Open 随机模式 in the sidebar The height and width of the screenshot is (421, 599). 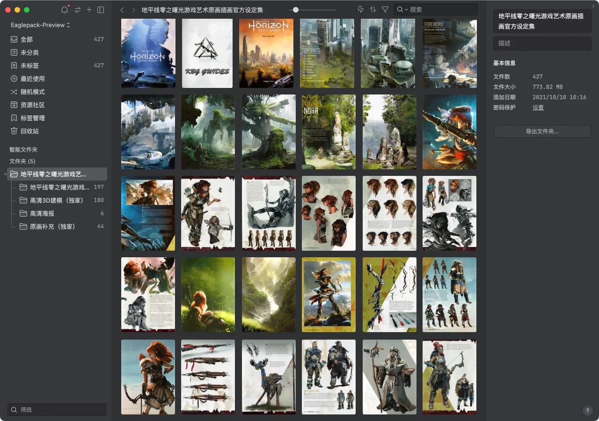(x=57, y=92)
